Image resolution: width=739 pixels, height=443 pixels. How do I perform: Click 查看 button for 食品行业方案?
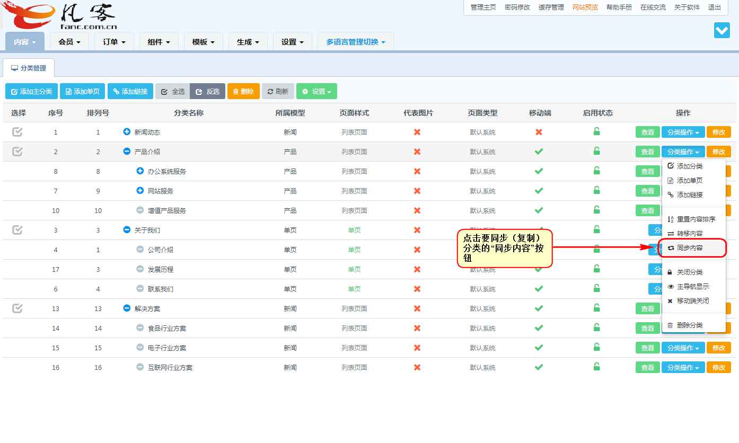[648, 328]
